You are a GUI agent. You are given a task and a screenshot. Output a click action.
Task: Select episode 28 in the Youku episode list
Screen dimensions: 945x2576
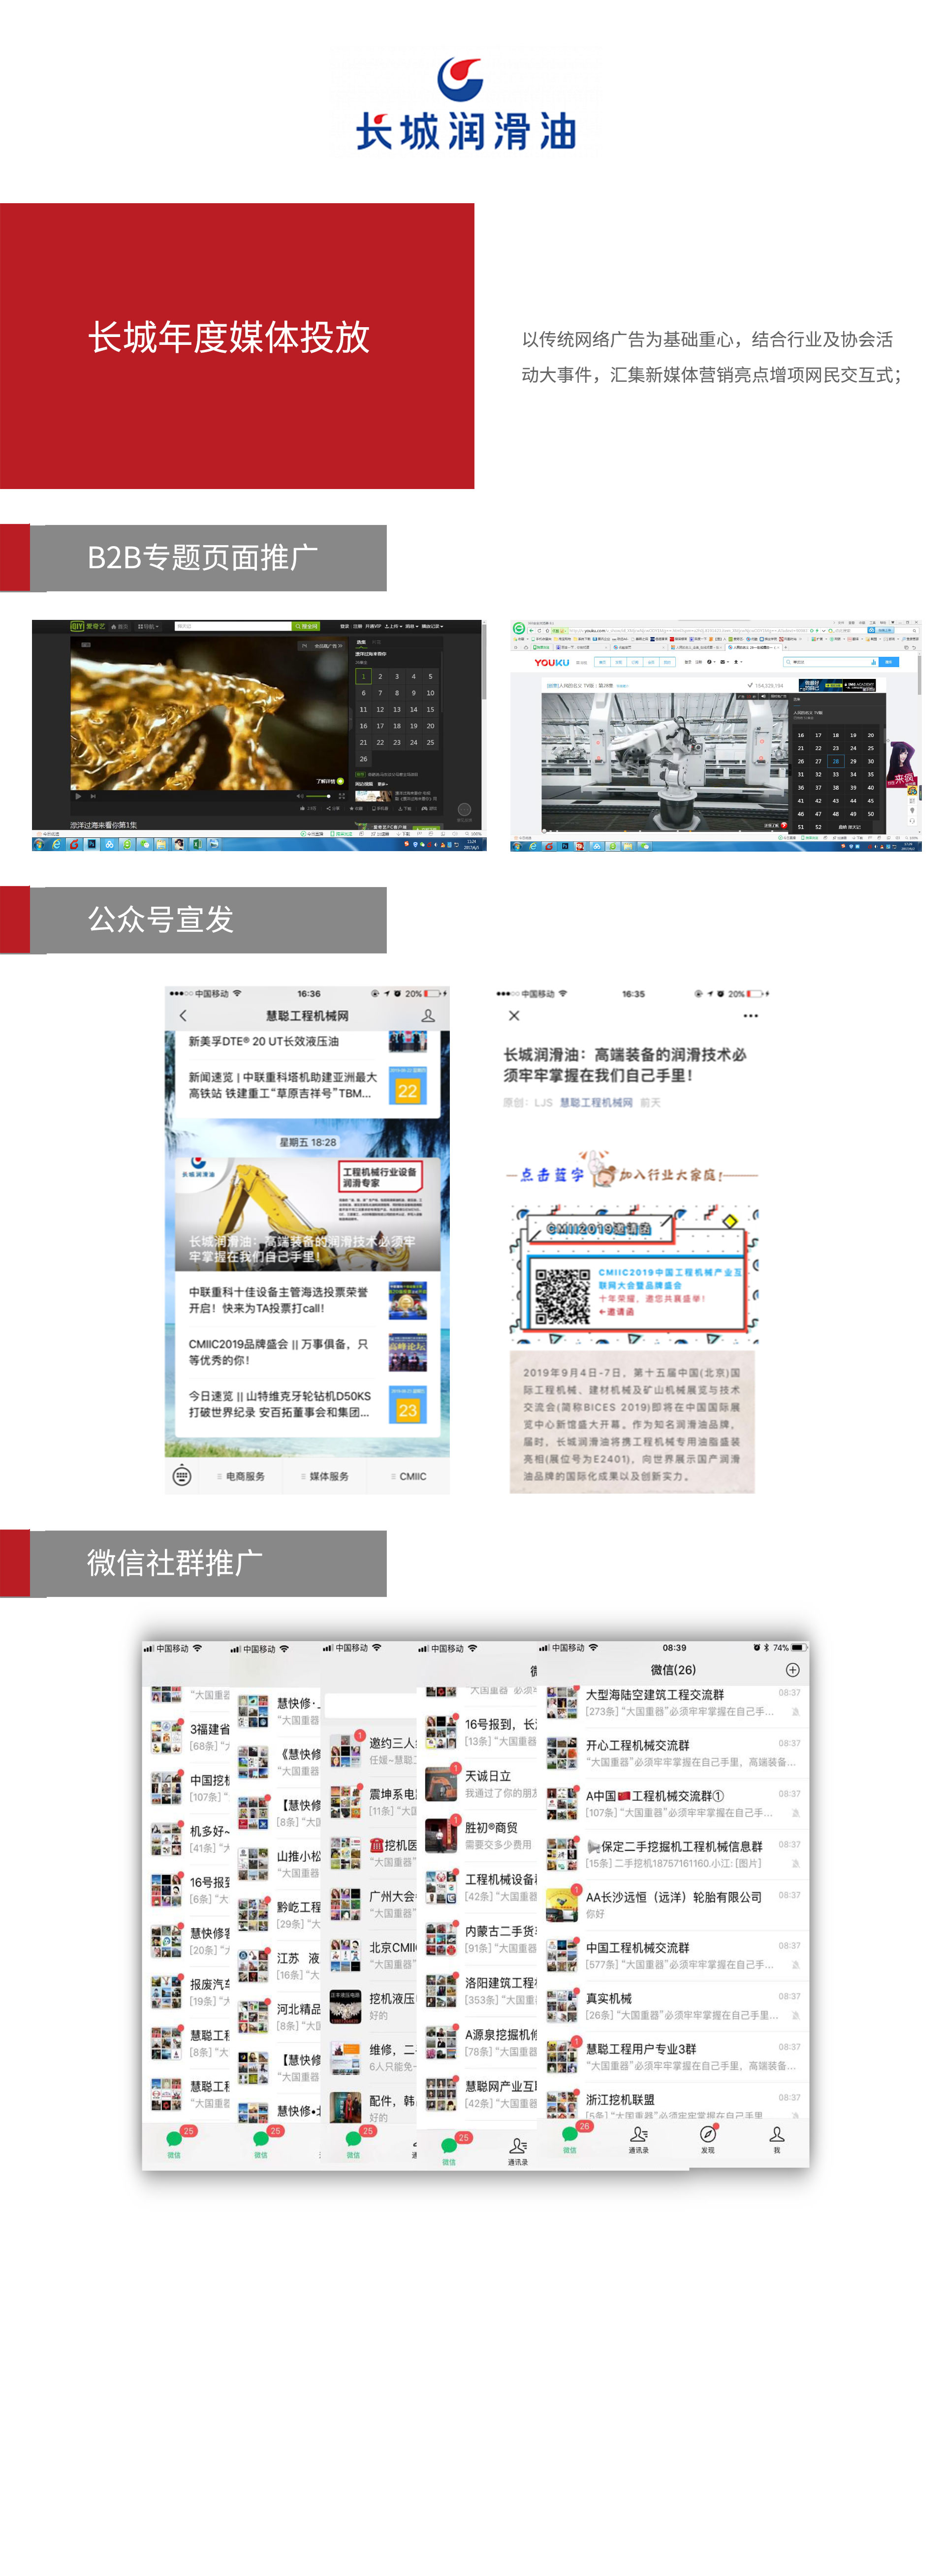835,762
